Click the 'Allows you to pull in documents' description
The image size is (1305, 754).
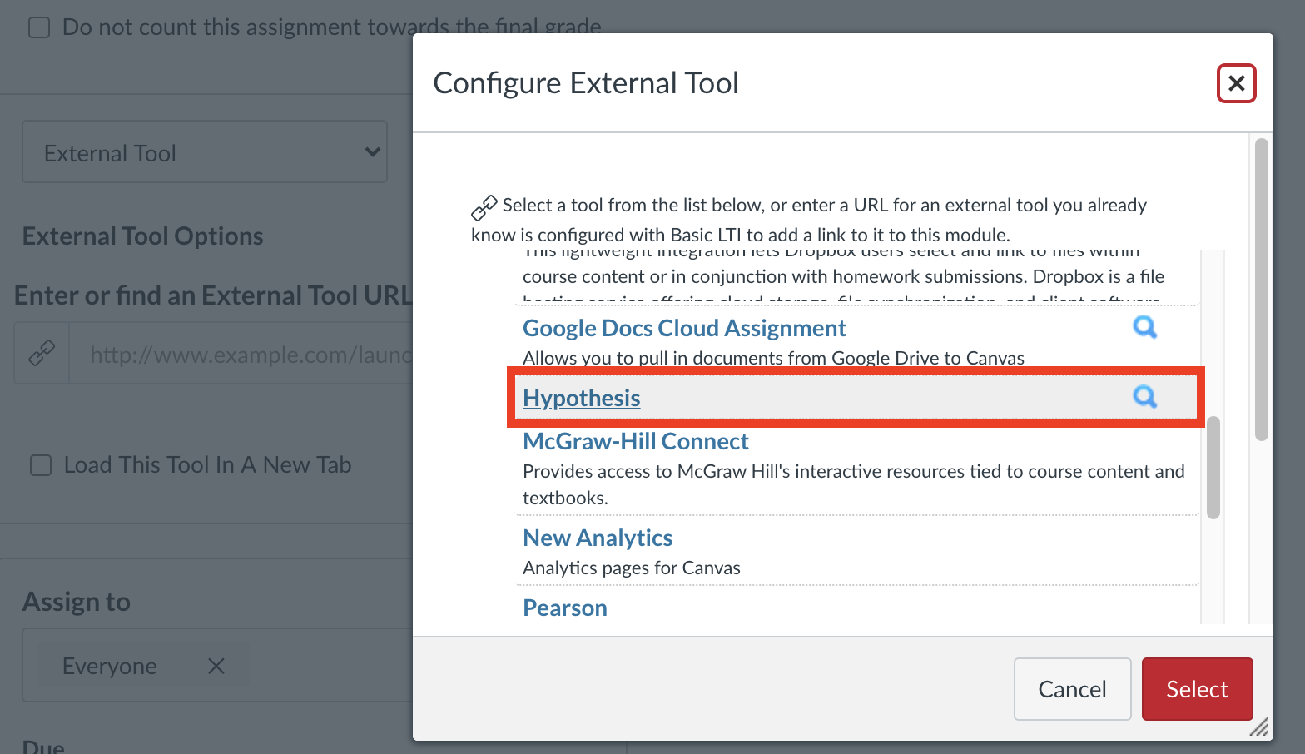pos(773,358)
